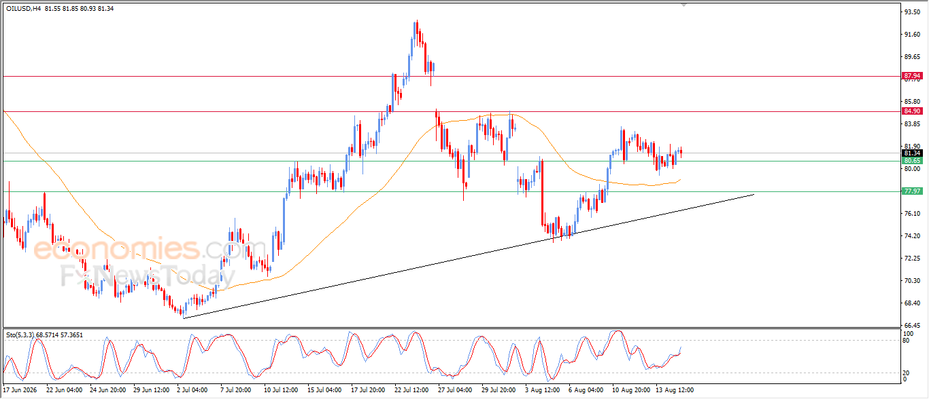Click the OILUSD,H4 chart title label
Viewport: 929px width, 399px height.
pos(22,9)
